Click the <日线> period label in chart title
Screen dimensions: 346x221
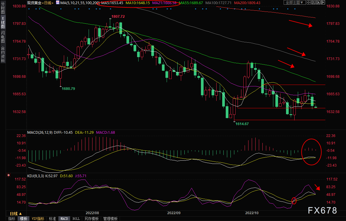click(47, 3)
